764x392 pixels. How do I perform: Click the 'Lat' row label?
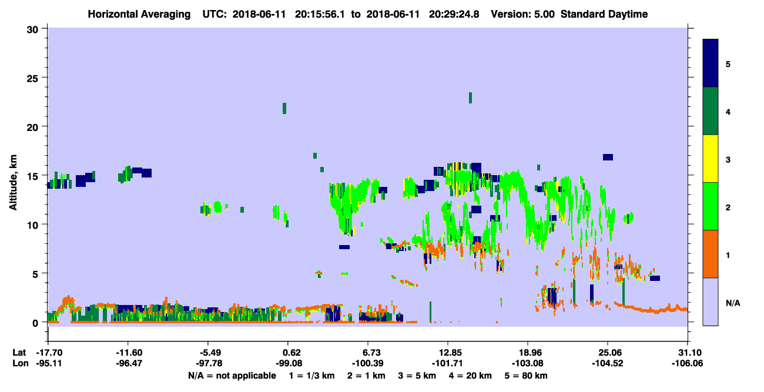(19, 353)
